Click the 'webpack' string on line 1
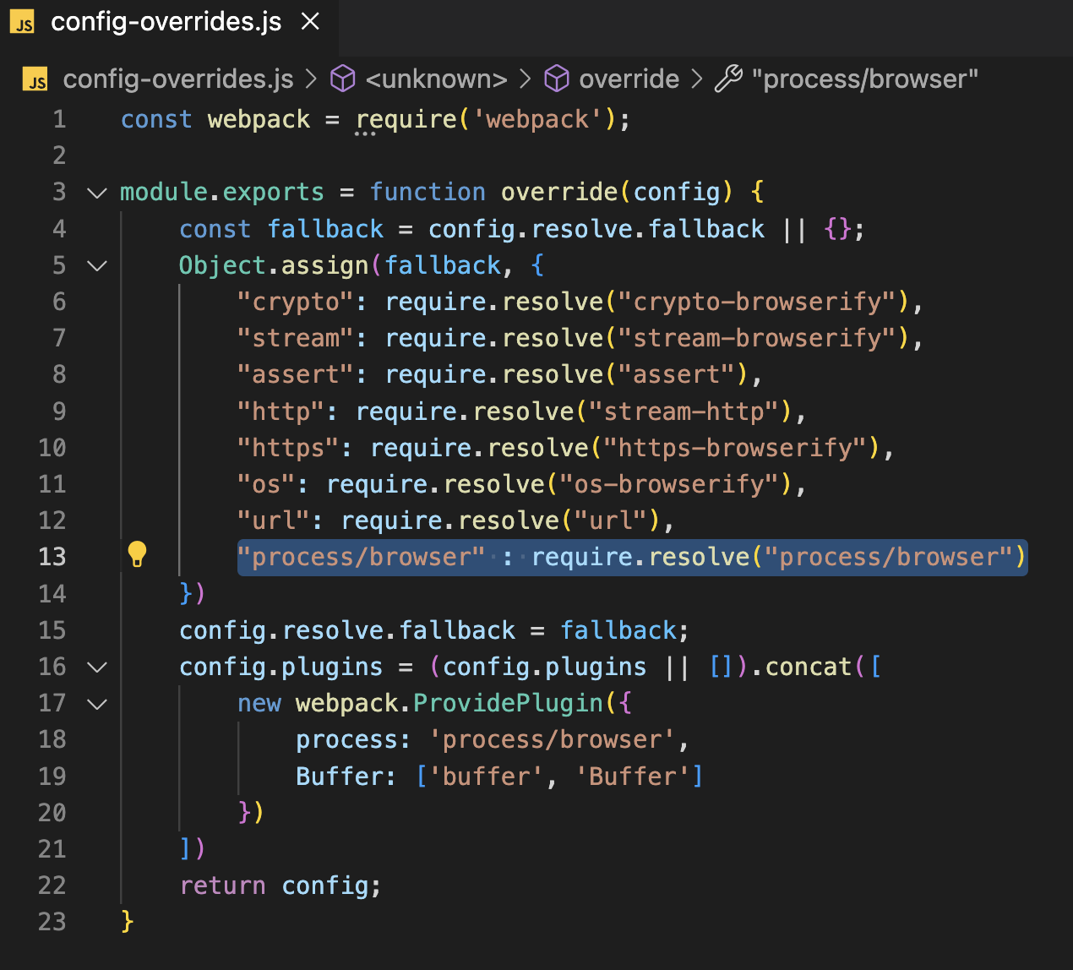 536,119
